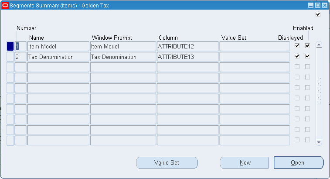Select the ATTRIBUTE12 column field
330x179 pixels.
pos(188,46)
